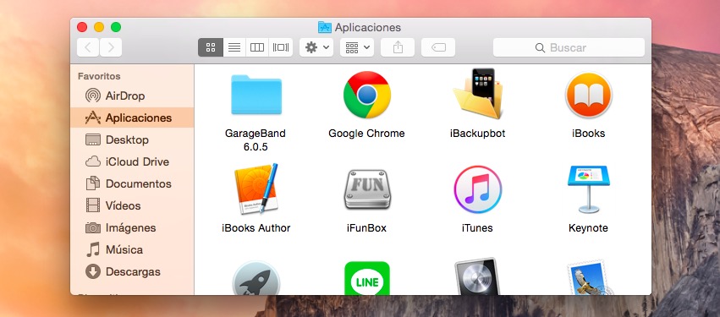The height and width of the screenshot is (317, 720).
Task: Open Música label in the sidebar
Action: tap(124, 249)
